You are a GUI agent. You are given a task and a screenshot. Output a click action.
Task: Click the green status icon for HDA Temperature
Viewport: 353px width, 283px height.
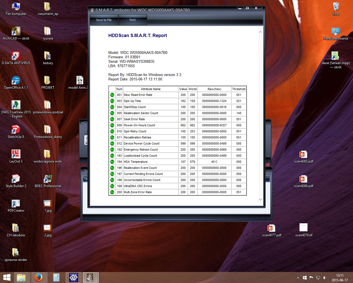112,162
